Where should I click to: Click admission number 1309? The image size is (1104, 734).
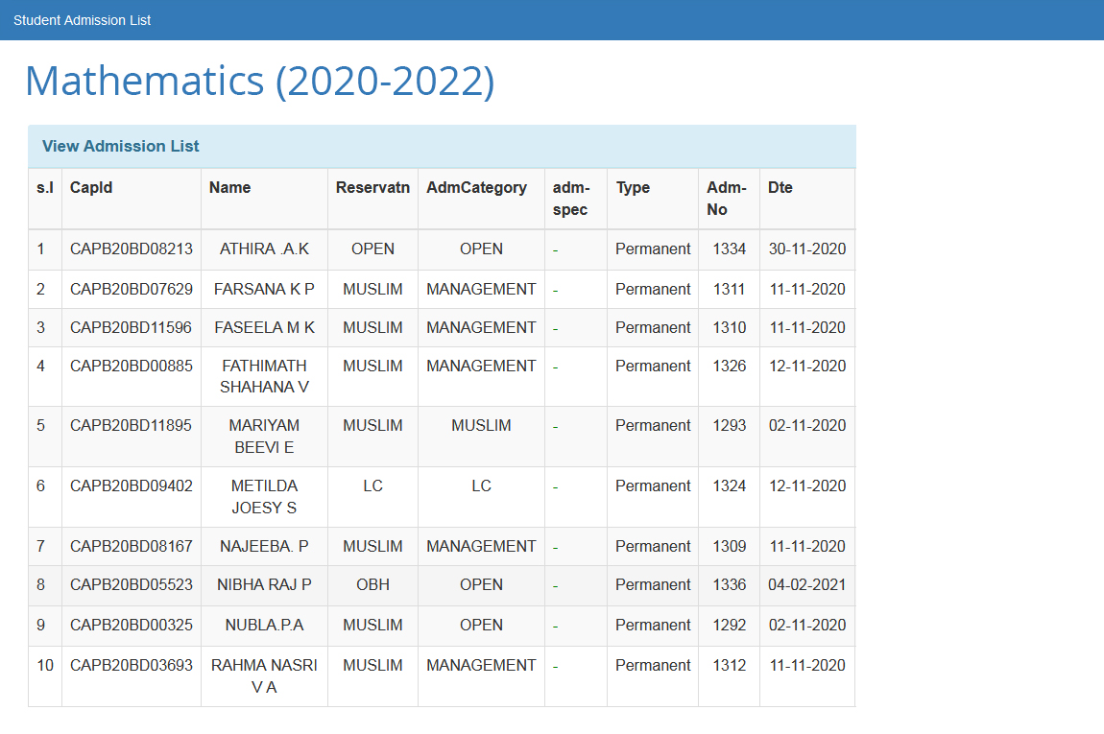coord(729,546)
